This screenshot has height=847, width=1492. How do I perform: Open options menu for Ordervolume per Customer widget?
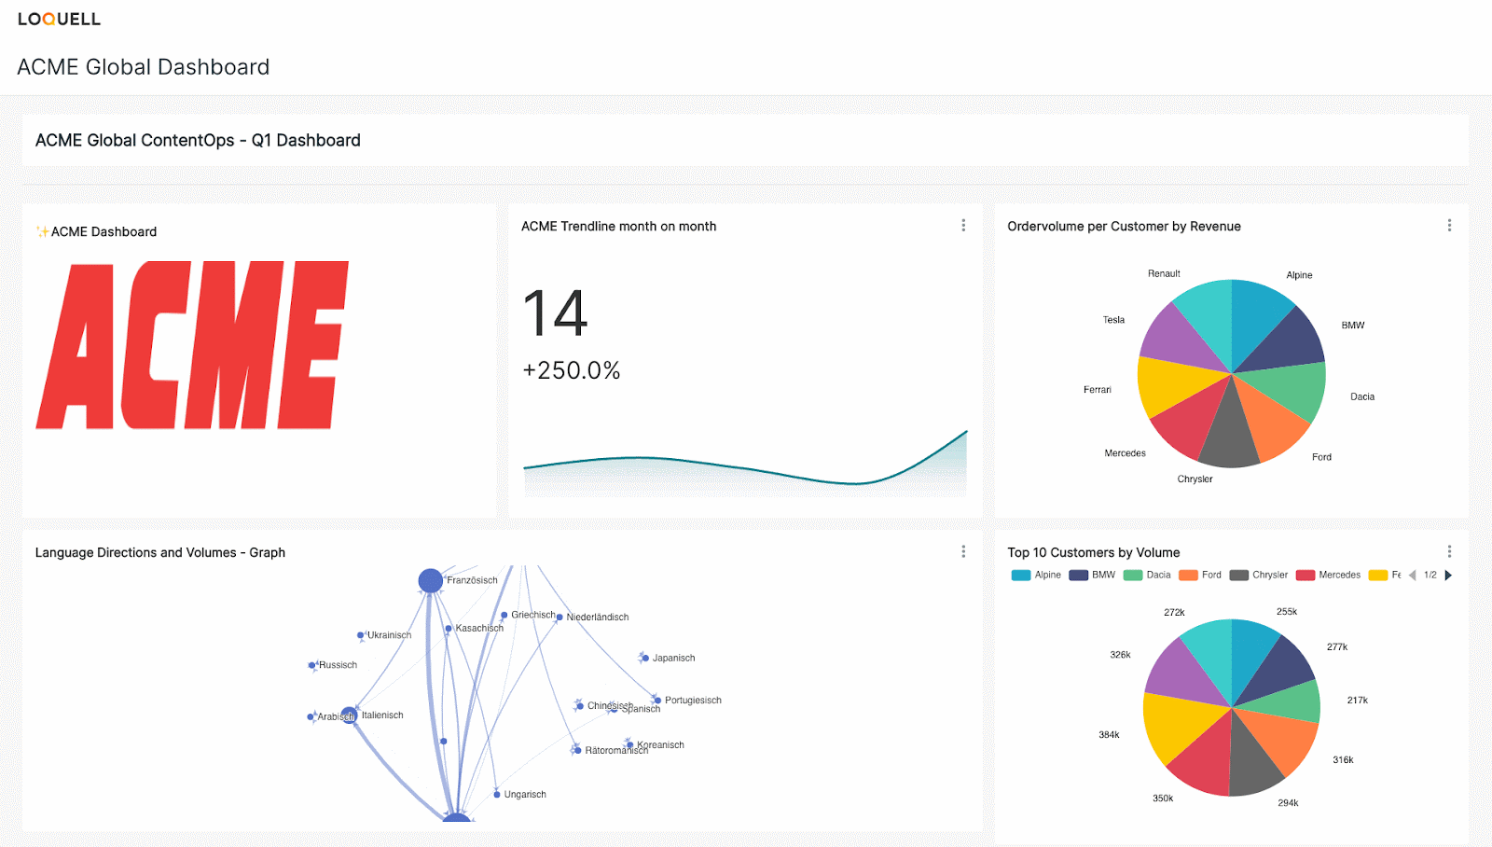[x=1449, y=226]
